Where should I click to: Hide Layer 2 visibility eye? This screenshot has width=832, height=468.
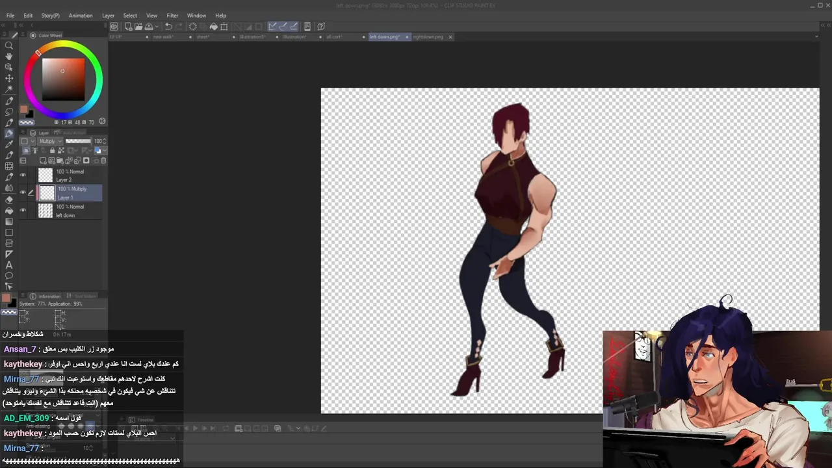(x=23, y=175)
